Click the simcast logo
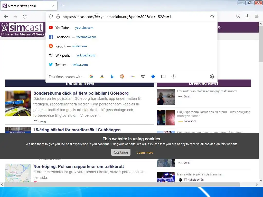 (x=23, y=27)
